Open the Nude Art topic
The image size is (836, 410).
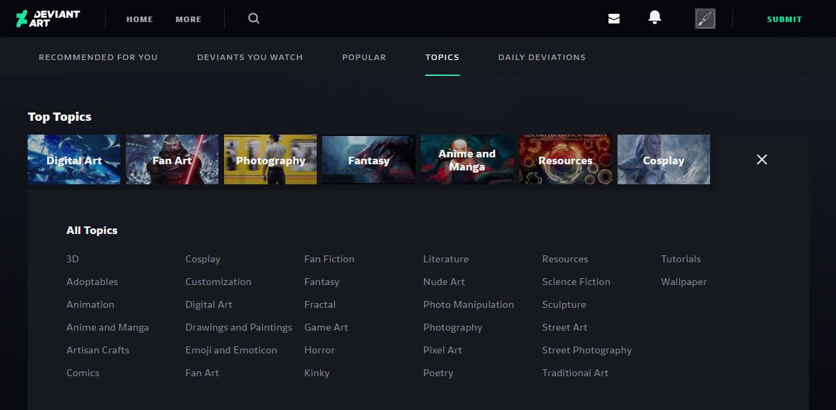point(444,282)
